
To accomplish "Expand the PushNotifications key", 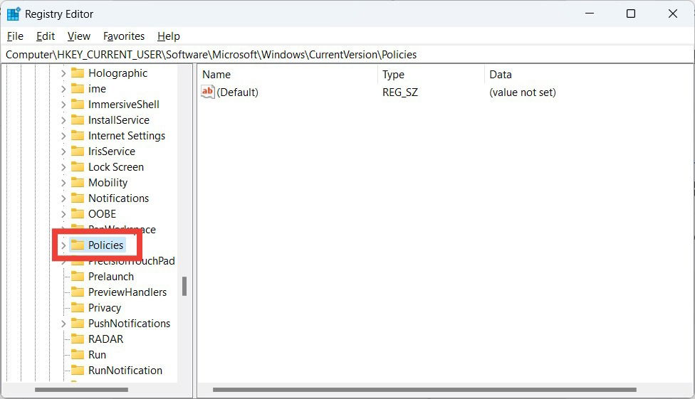I will click(63, 324).
